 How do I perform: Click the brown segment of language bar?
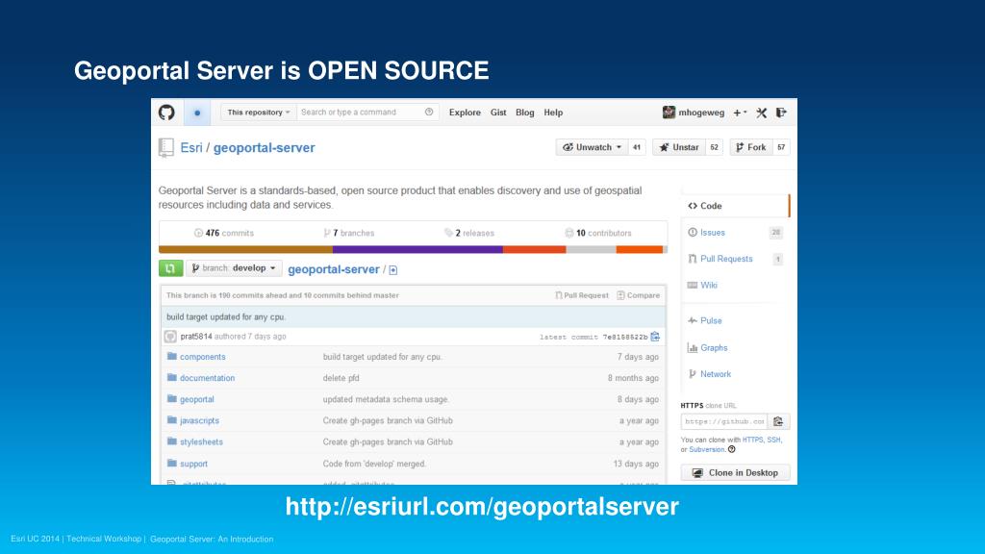tap(245, 249)
